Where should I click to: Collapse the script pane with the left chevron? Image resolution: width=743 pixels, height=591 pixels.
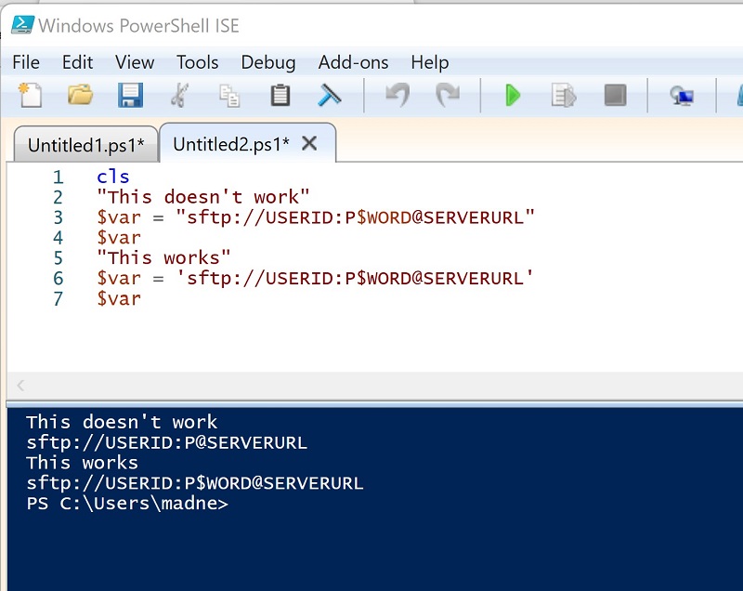(20, 385)
